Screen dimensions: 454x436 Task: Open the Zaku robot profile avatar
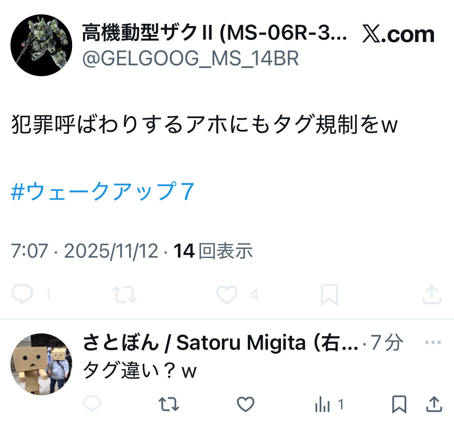42,45
